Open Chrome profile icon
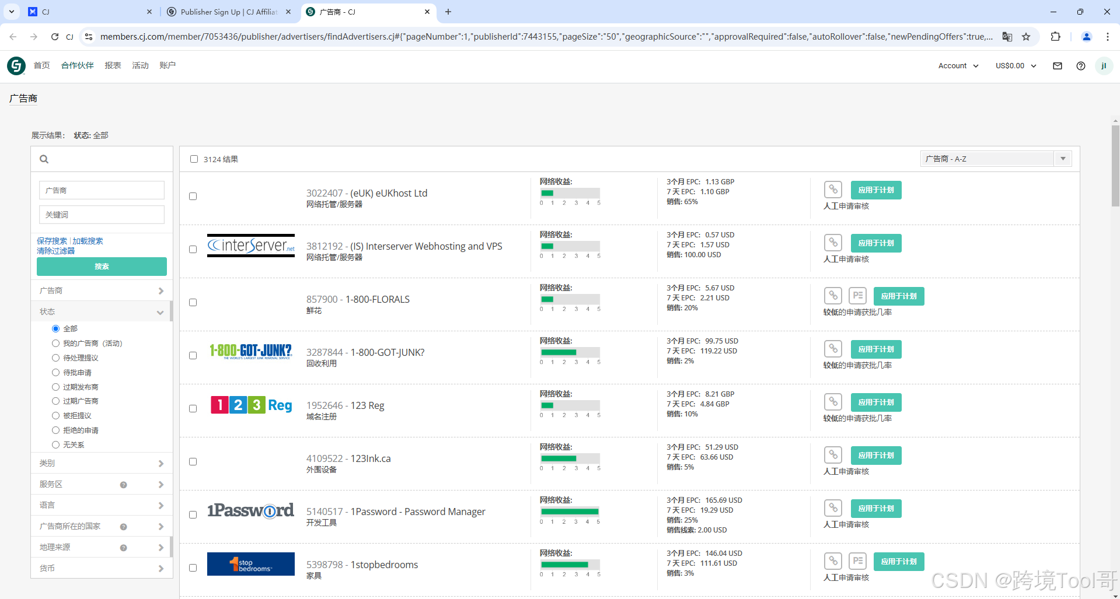The height and width of the screenshot is (599, 1120). [x=1086, y=37]
